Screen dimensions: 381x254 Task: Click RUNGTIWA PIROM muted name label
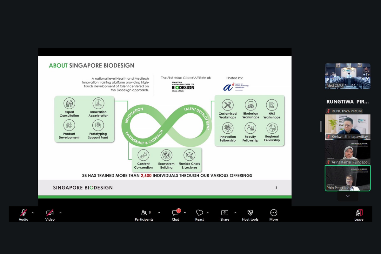point(344,111)
